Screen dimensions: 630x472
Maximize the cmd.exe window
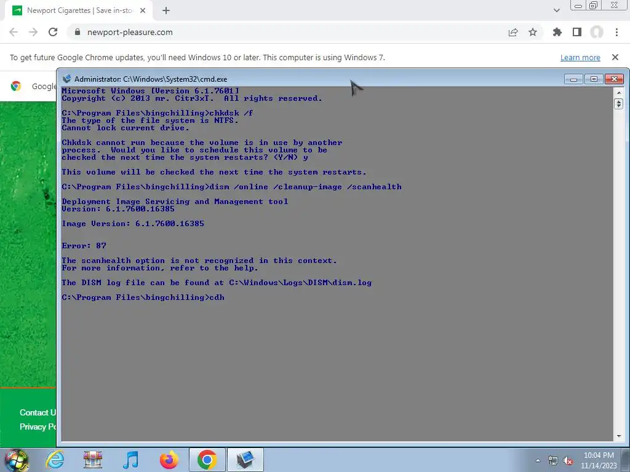[594, 79]
